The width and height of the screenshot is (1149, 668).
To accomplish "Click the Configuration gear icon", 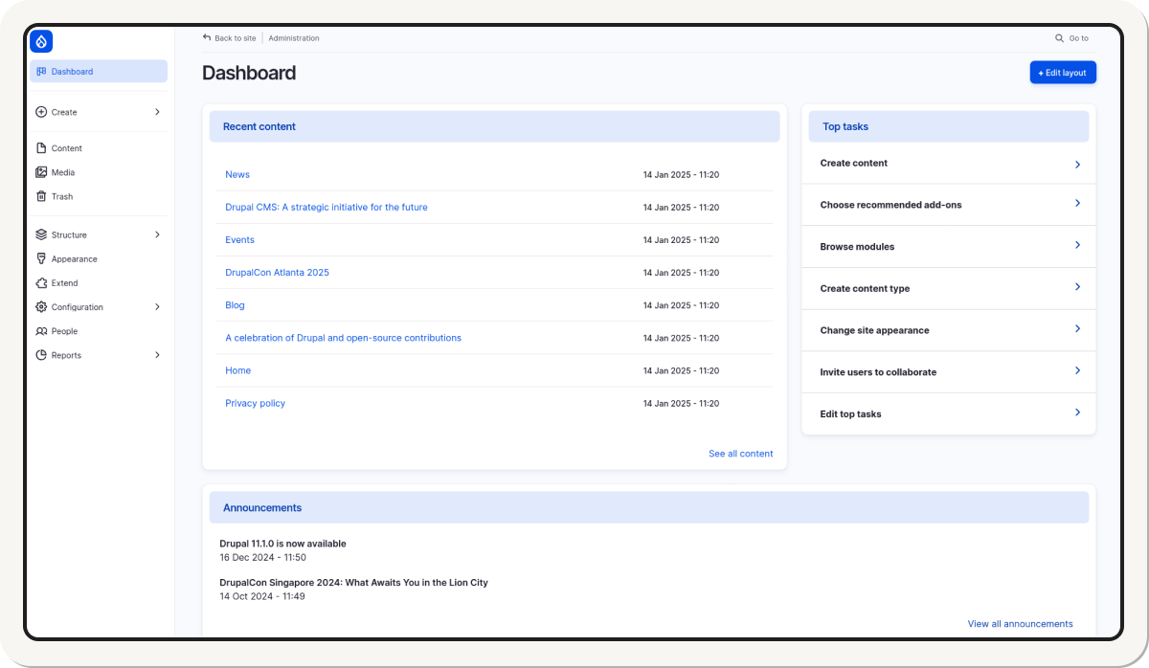I will pyautogui.click(x=40, y=306).
